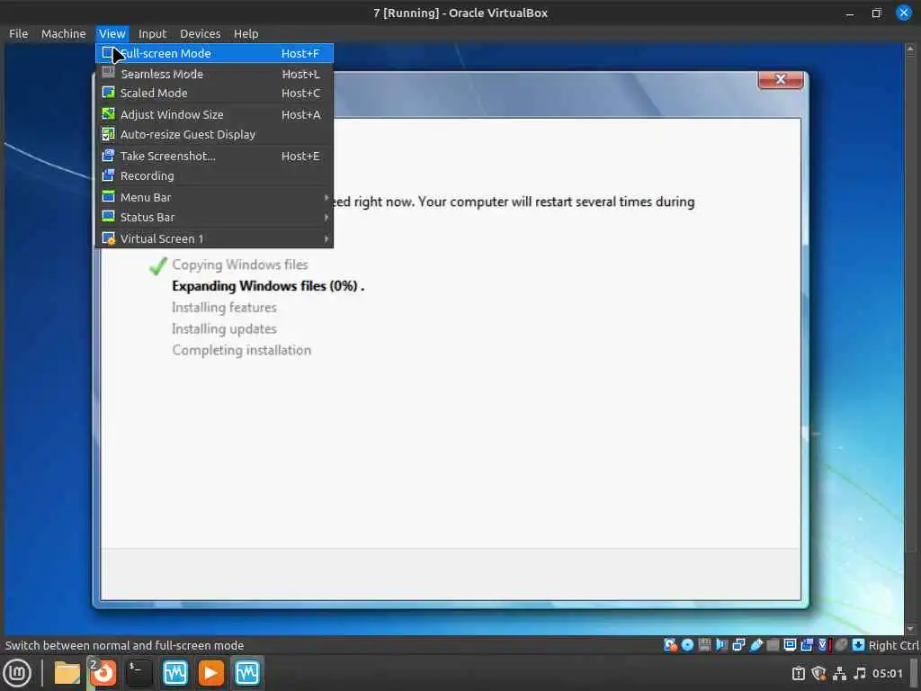Click the mouse integration indicator in status bar
This screenshot has width=921, height=691.
coord(841,645)
